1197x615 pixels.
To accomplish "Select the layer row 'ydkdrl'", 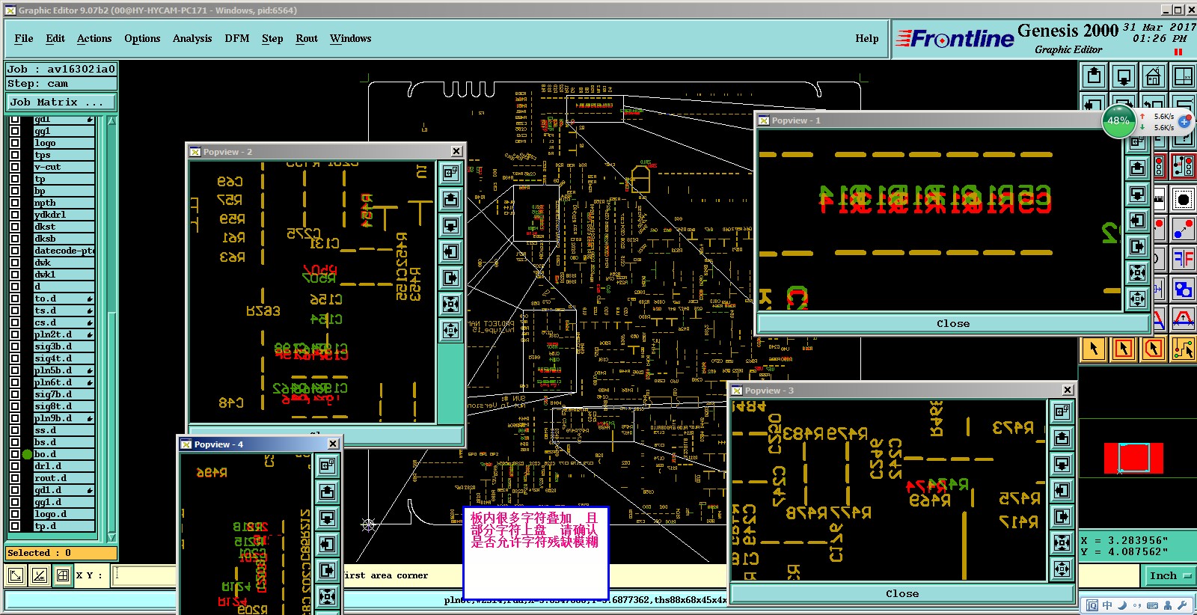I will [x=64, y=215].
